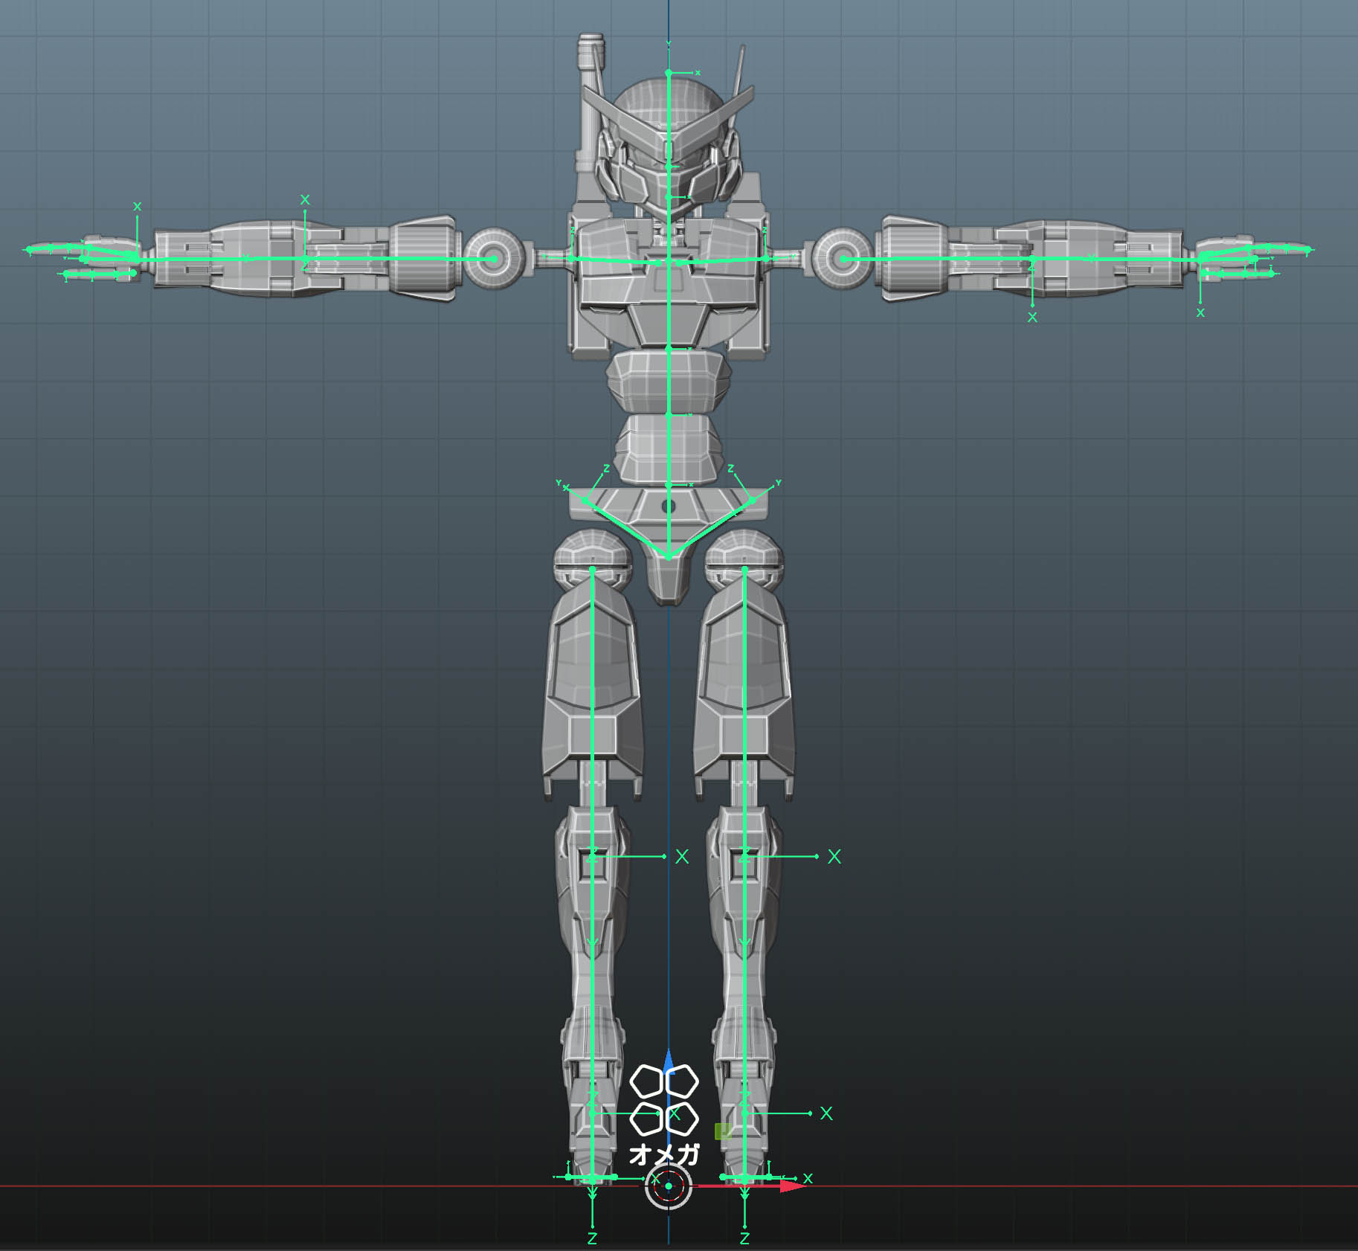Select the spine joint between the two abdomen blocks
This screenshot has height=1251, width=1358.
pos(669,414)
